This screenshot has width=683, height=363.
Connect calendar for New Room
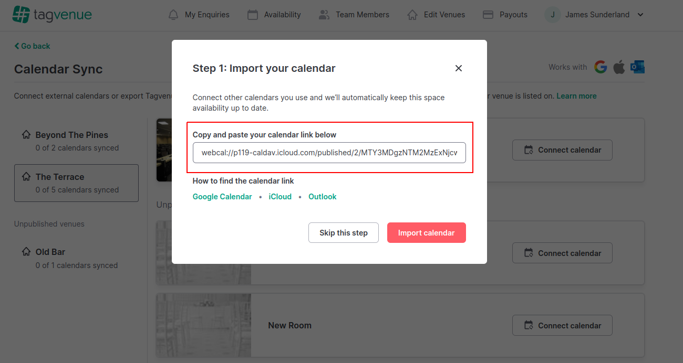click(x=562, y=325)
